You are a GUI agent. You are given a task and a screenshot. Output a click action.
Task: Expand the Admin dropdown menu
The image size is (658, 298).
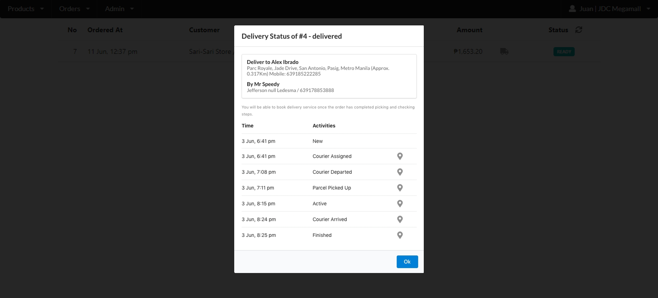tap(119, 8)
